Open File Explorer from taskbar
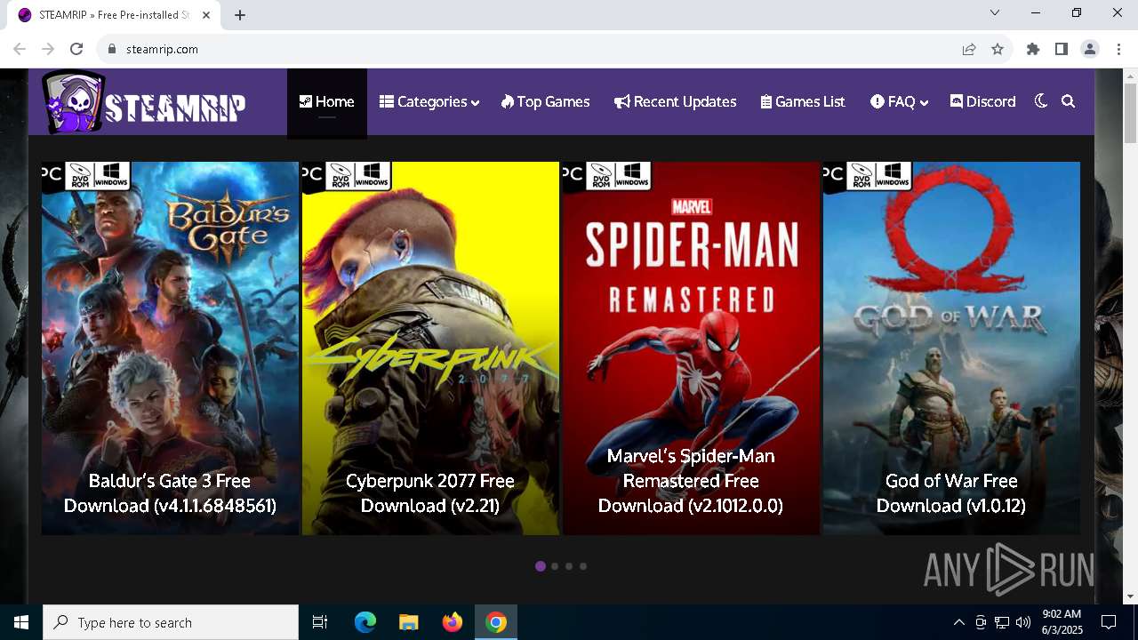The image size is (1138, 640). click(409, 622)
